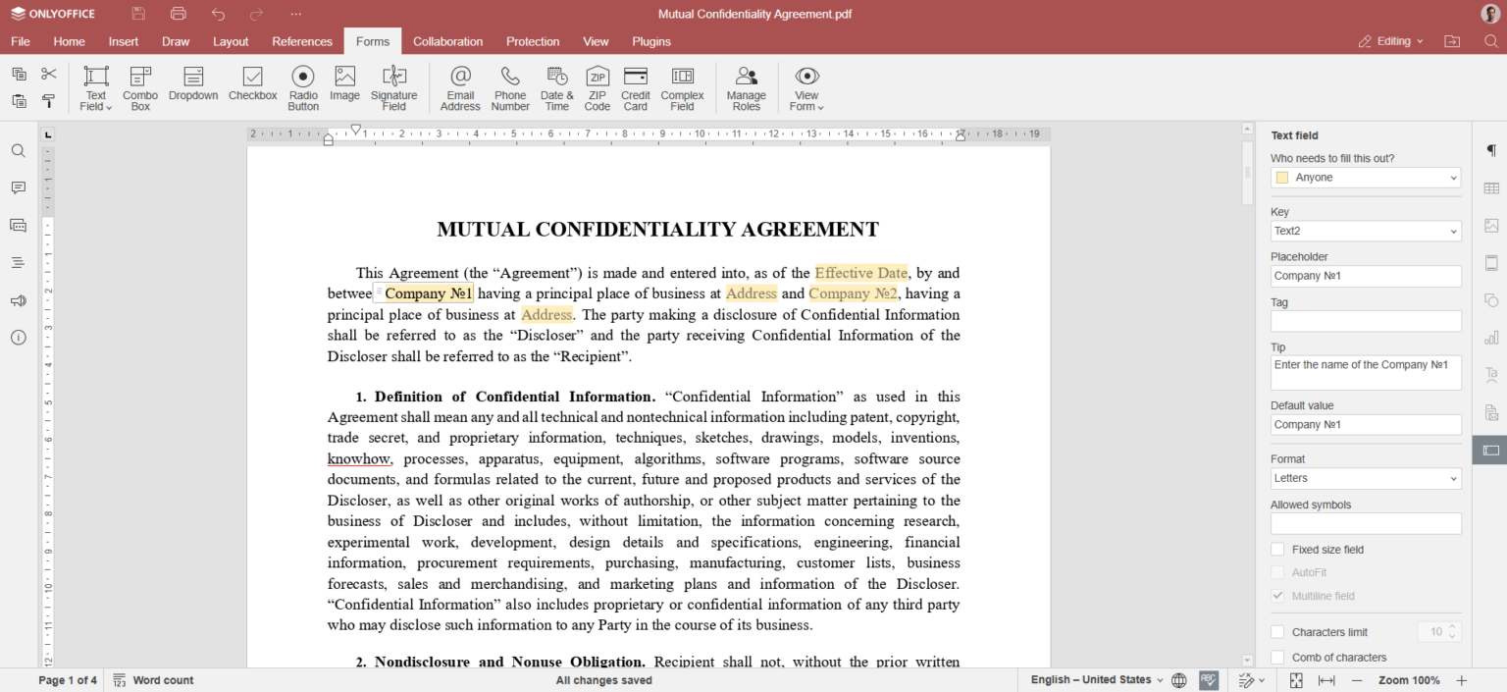Add a Signature Field
The image size is (1507, 692).
[x=394, y=87]
